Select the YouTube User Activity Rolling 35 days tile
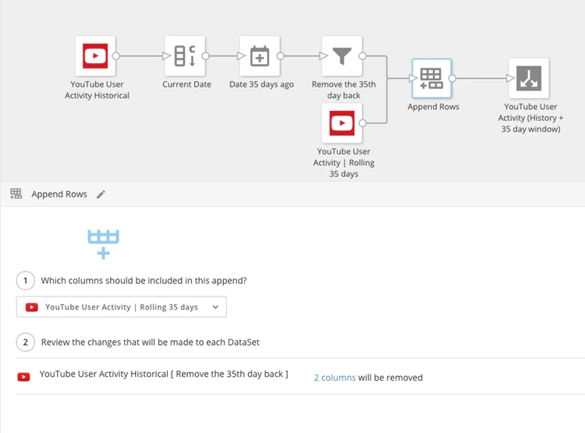The image size is (585, 433). pyautogui.click(x=342, y=123)
